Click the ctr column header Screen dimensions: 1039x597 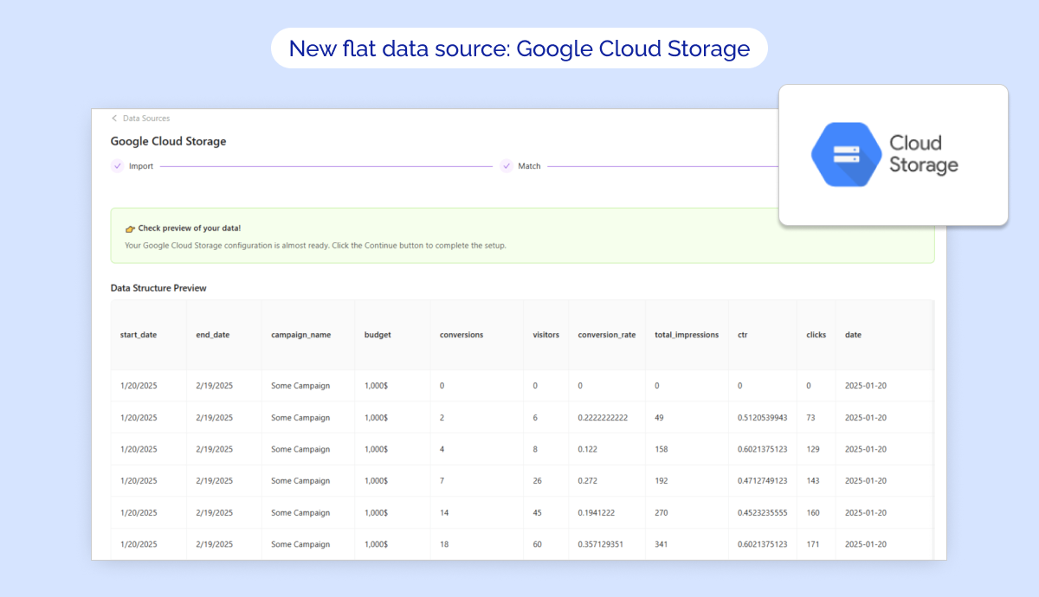[742, 335]
